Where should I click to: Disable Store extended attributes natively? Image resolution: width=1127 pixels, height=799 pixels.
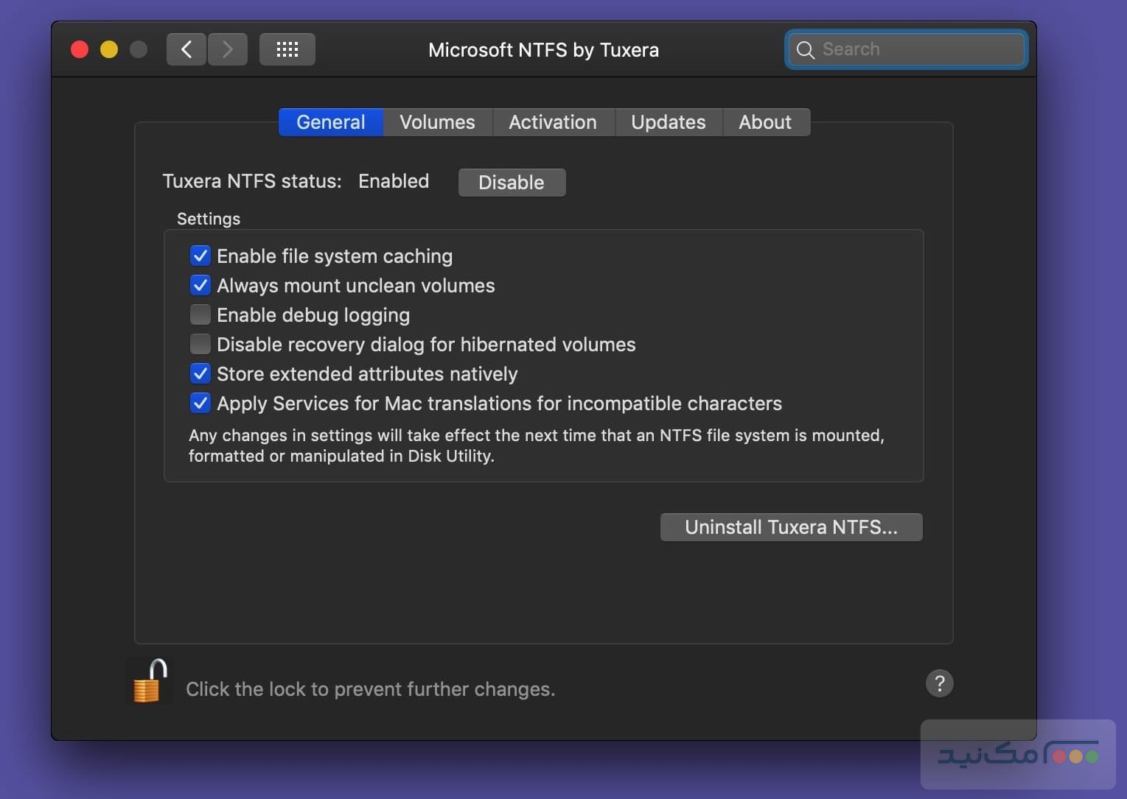(x=200, y=373)
